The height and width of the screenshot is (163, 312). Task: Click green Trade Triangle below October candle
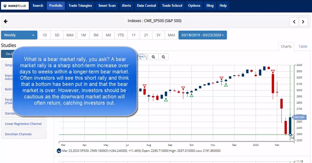[x=192, y=95]
